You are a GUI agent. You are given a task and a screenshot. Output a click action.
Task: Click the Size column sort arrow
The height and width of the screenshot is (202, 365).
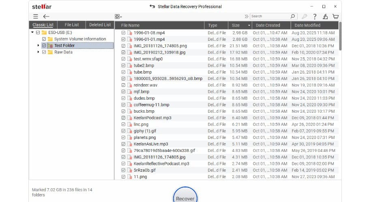tap(249, 25)
